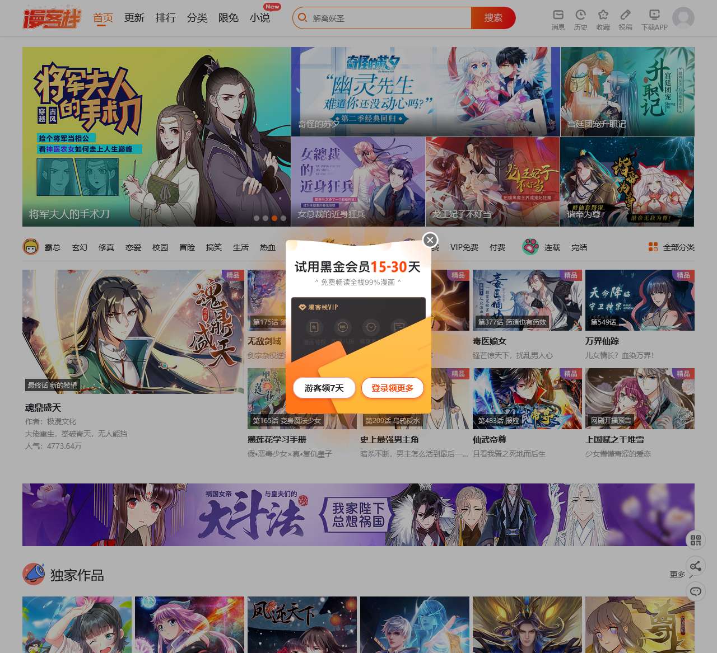Select the 恋爱 category filter
The height and width of the screenshot is (653, 717).
pos(133,247)
